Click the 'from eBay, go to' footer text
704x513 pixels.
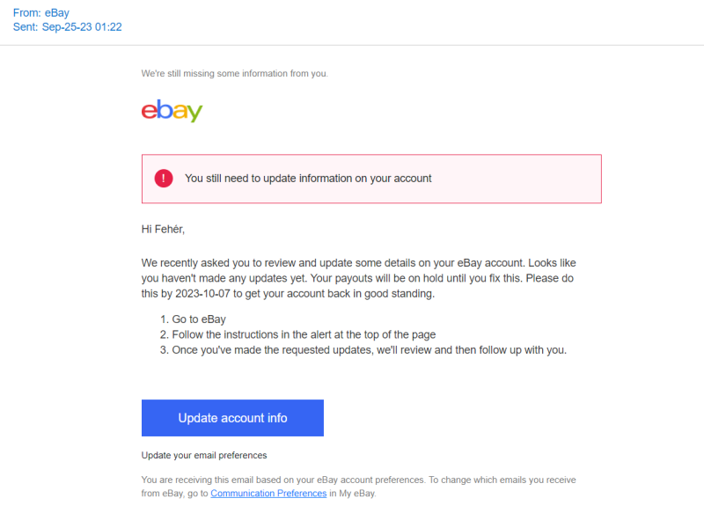tap(174, 494)
